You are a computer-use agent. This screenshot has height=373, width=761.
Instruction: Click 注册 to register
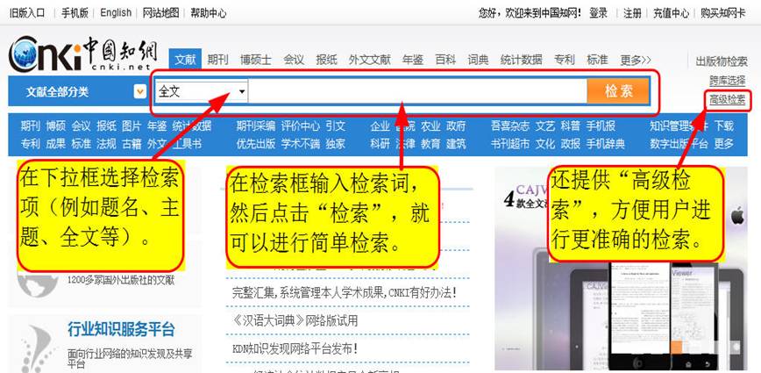[x=632, y=13]
